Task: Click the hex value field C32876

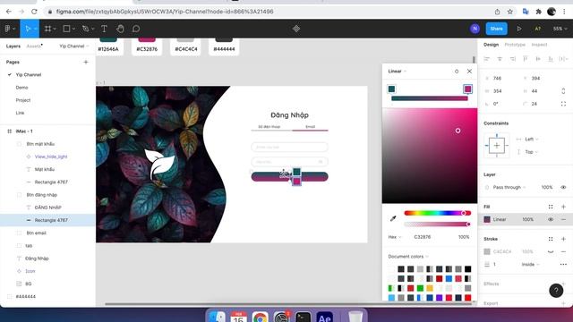Action: (x=422, y=237)
